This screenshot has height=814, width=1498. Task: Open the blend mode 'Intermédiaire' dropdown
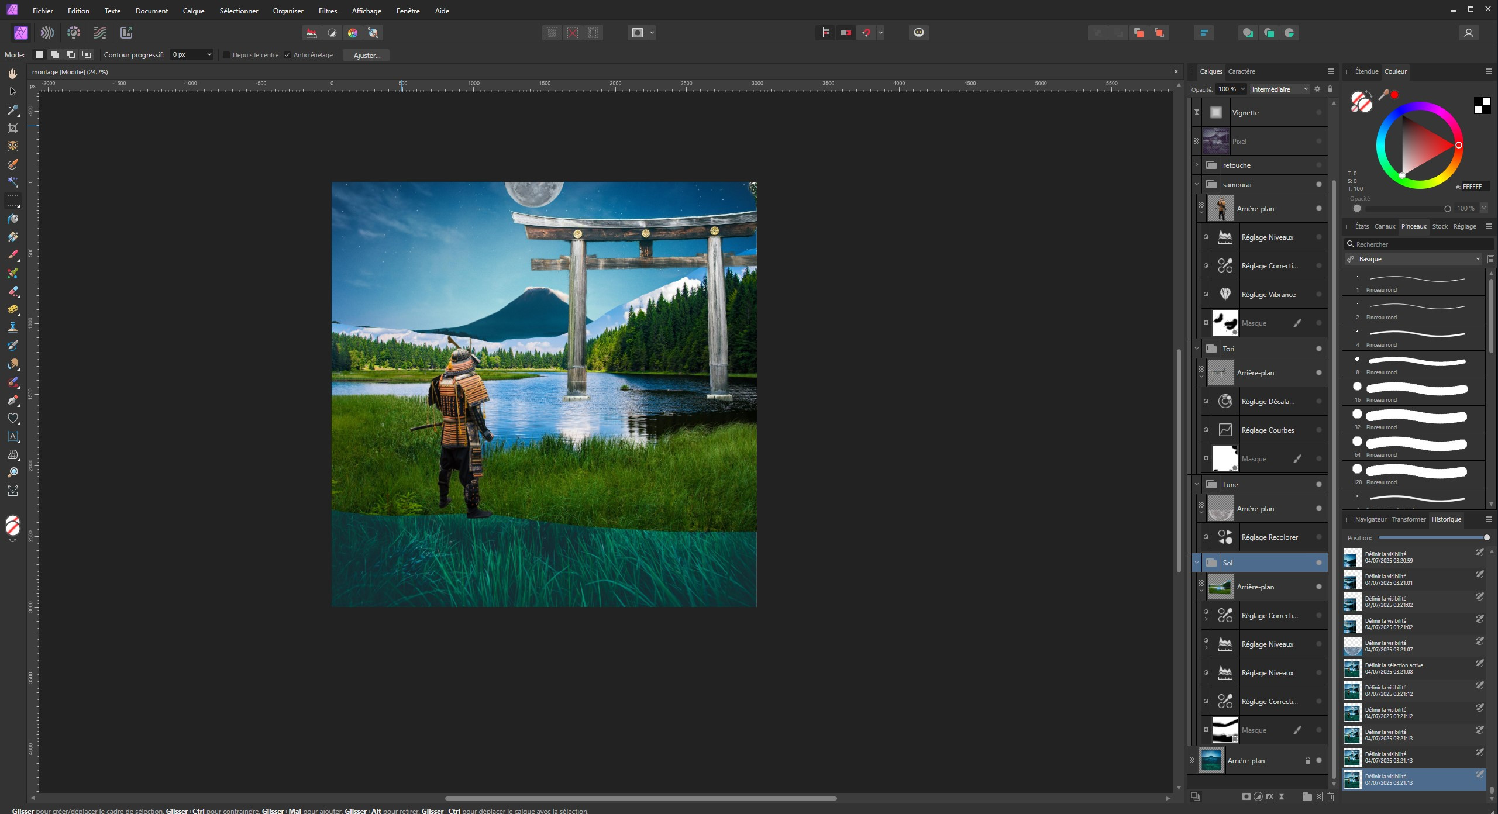coord(1280,89)
